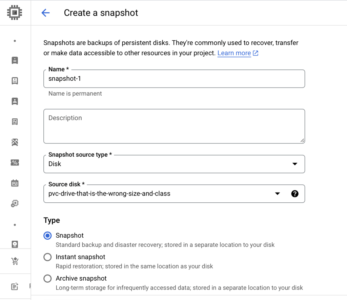The image size is (347, 300).
Task: Open the Learn more link
Action: (234, 53)
